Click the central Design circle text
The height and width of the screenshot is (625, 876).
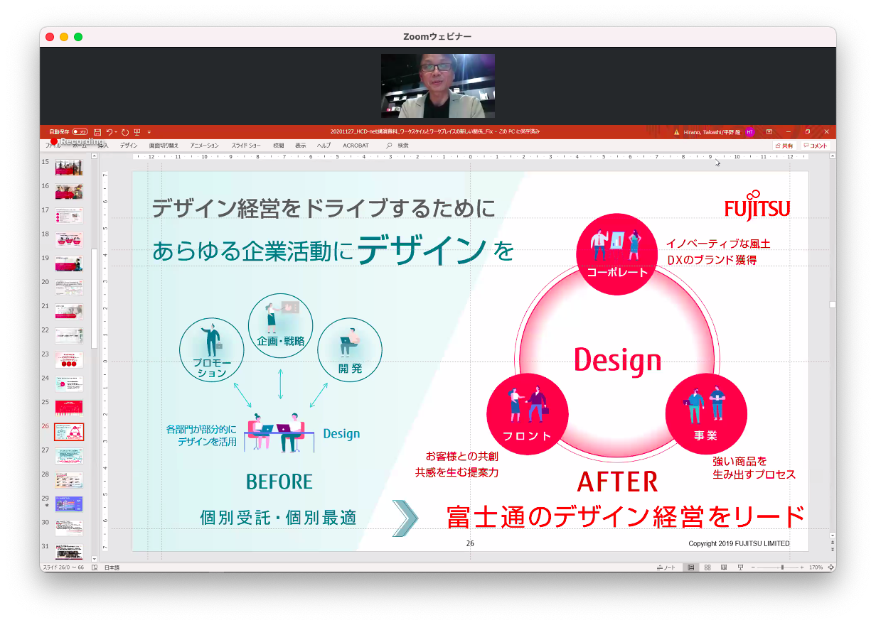coord(618,360)
